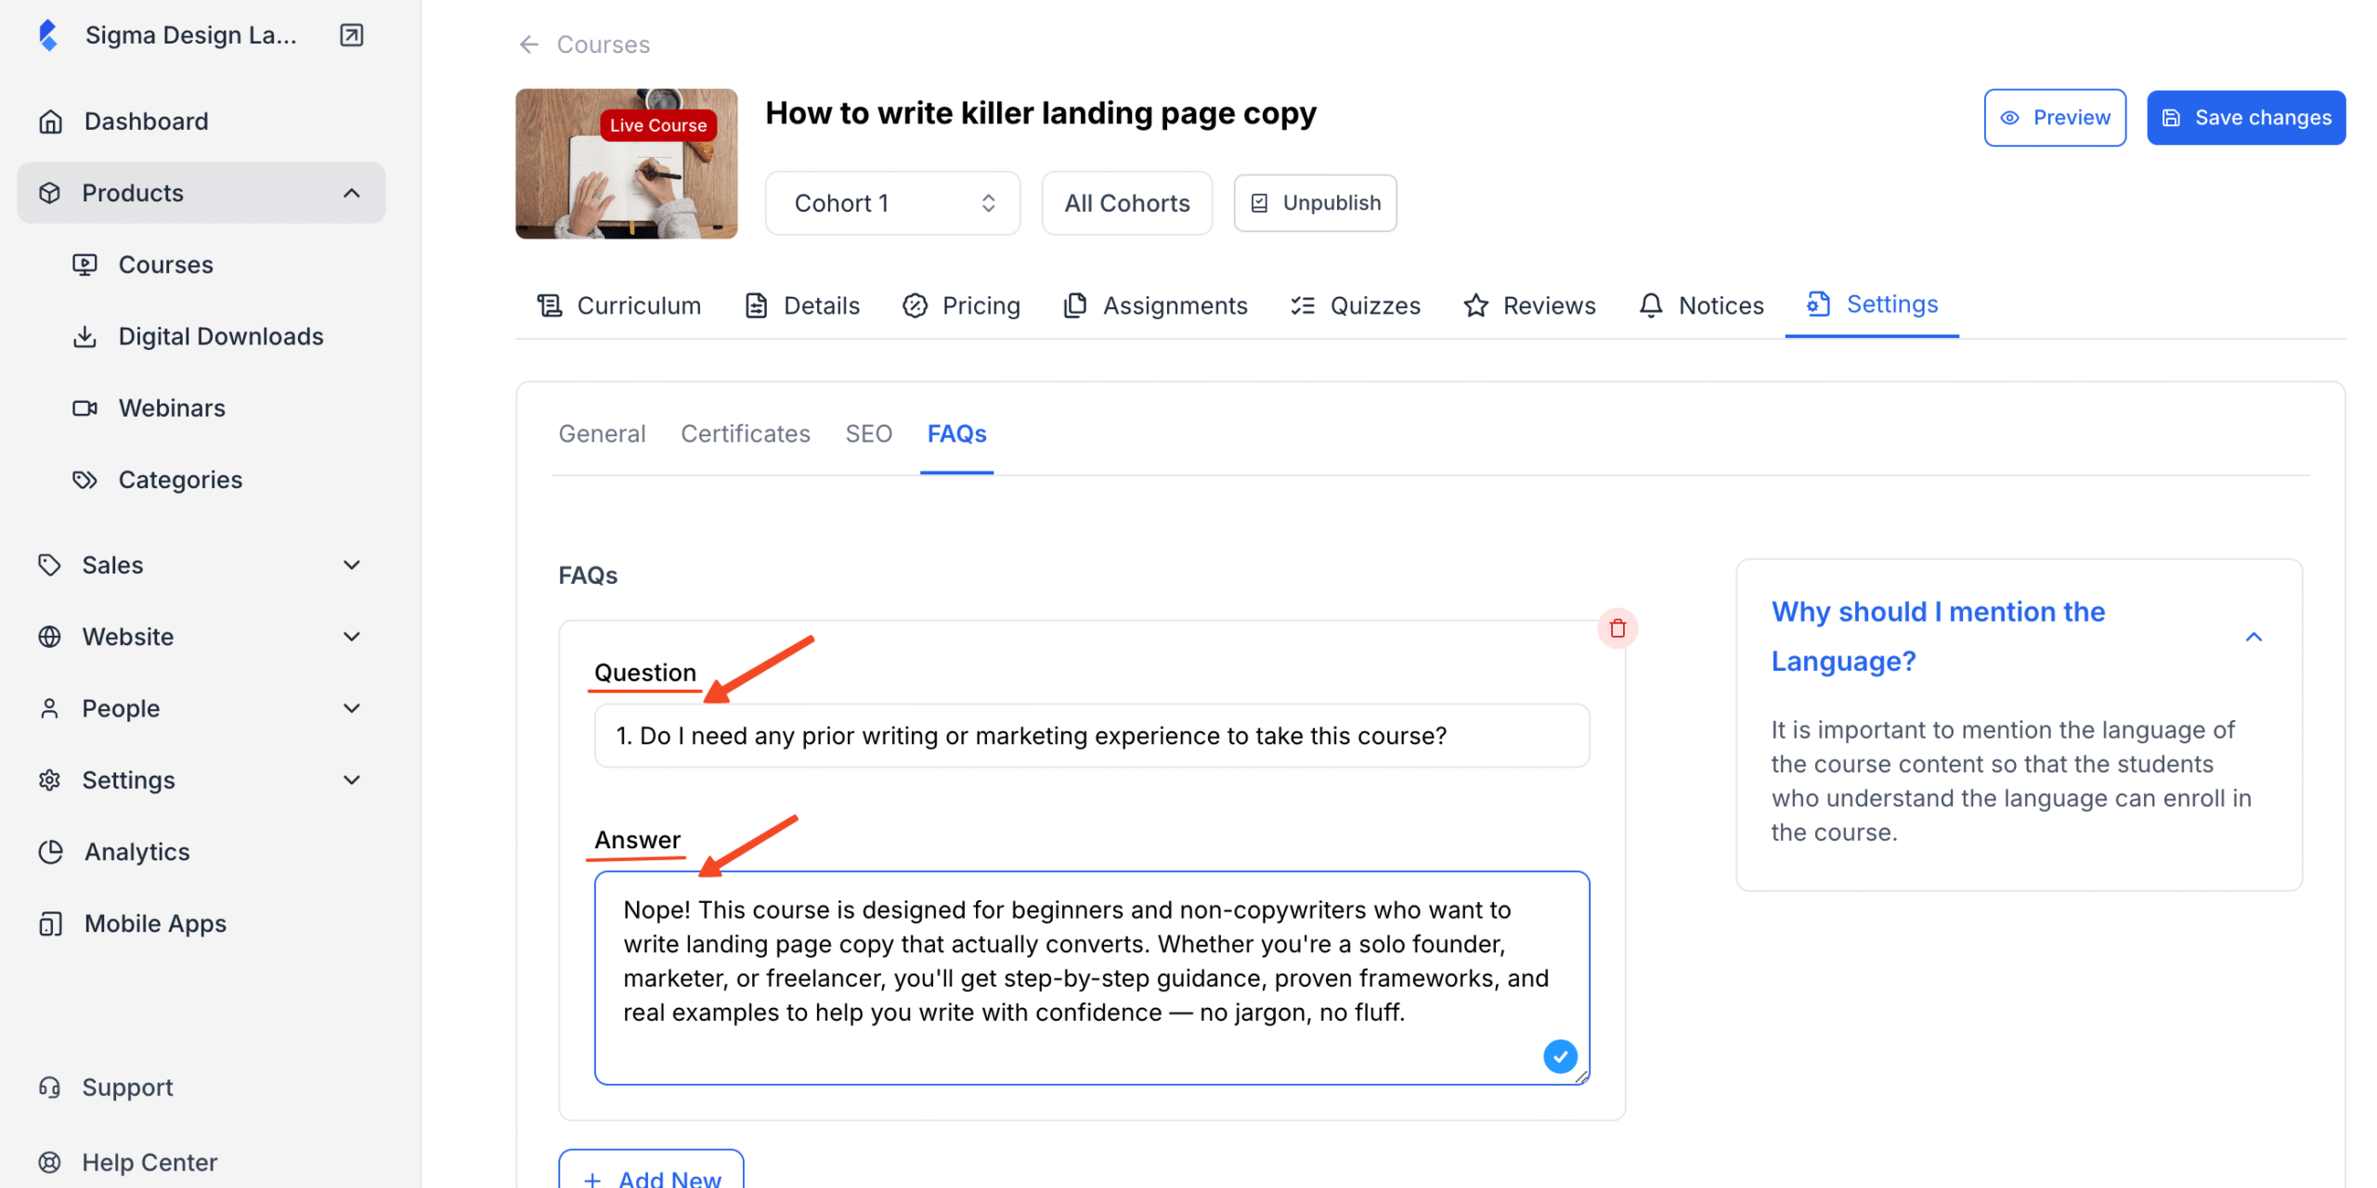
Task: Switch to the Certificates sub-tab
Action: click(x=745, y=433)
